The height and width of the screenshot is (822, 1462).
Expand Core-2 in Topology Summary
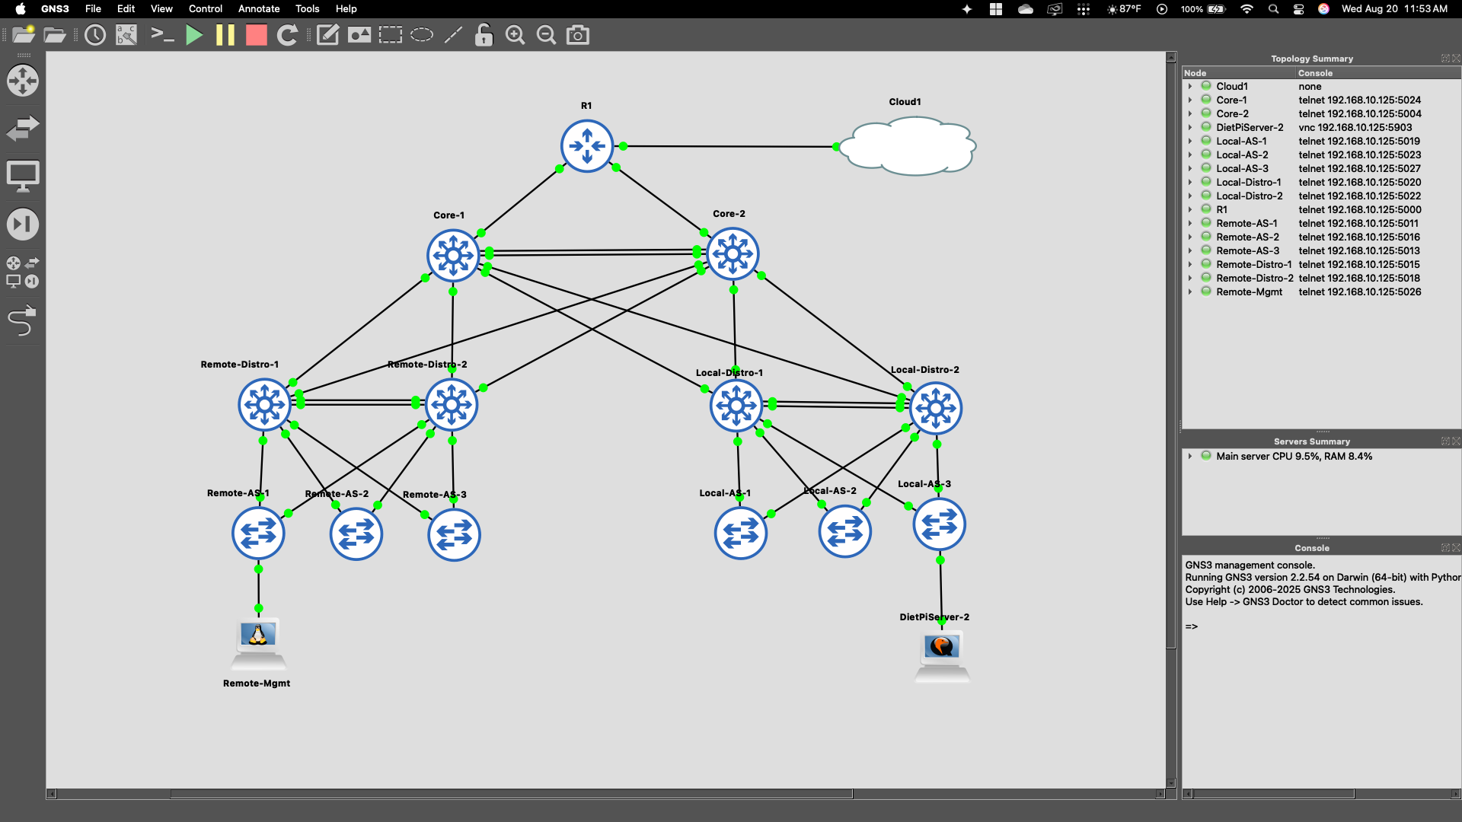1190,114
